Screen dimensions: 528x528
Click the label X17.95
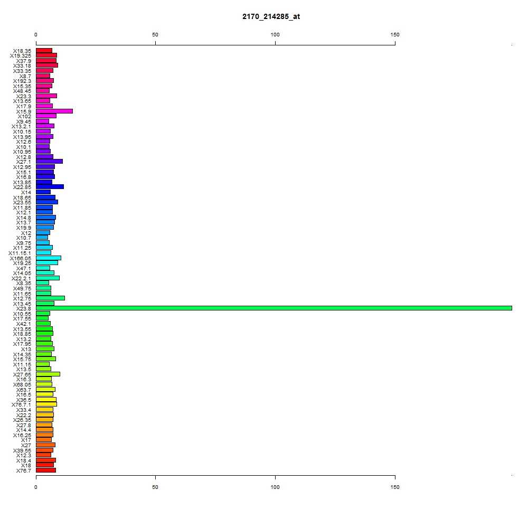(22, 344)
